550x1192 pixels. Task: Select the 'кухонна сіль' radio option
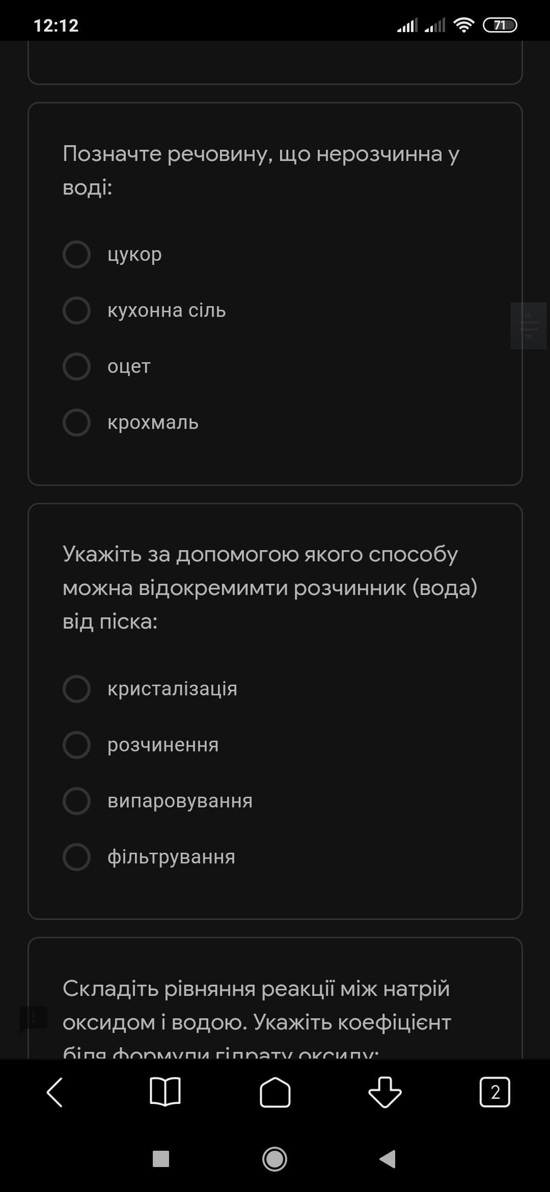[x=76, y=310]
